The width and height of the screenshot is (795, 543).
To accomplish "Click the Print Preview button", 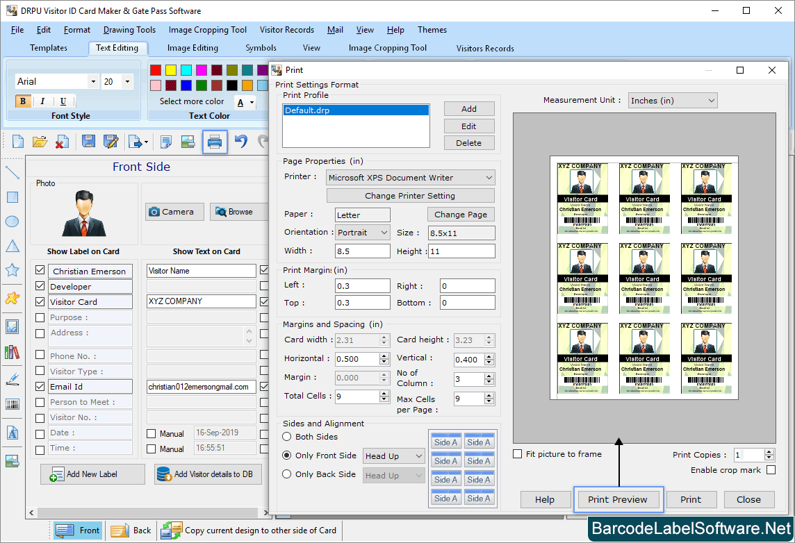I will pos(618,499).
